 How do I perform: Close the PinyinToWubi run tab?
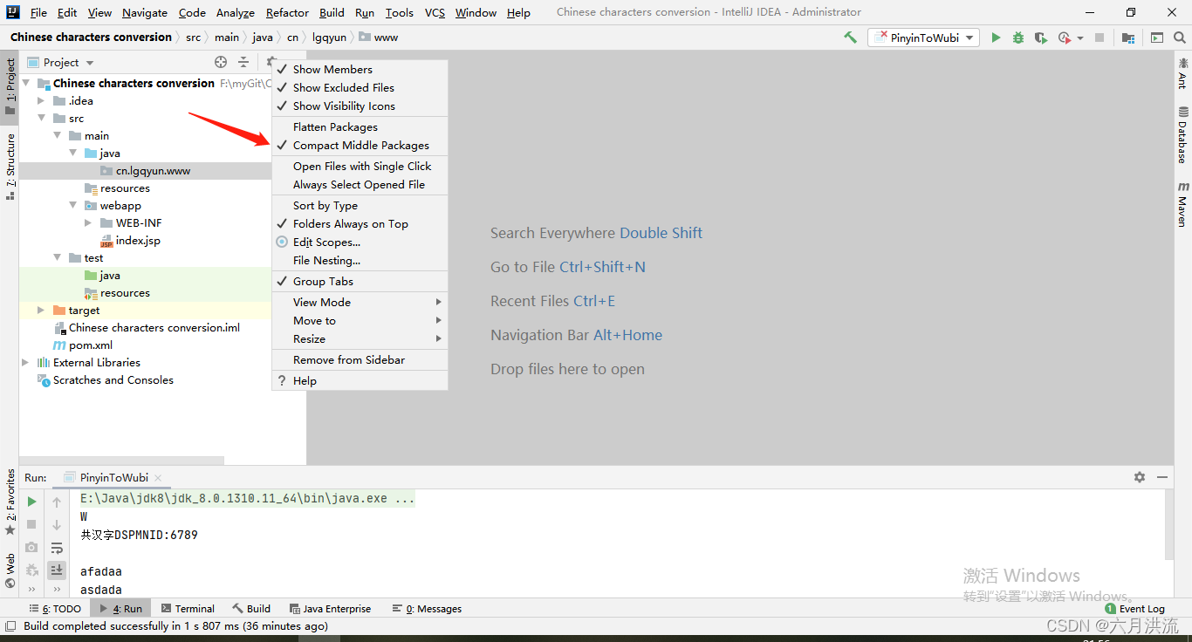(x=158, y=477)
